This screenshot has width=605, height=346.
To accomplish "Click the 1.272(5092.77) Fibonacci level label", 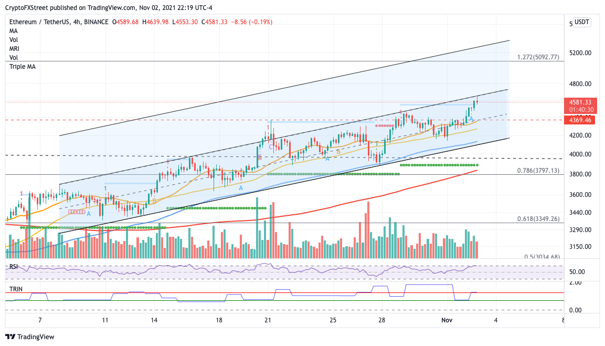I will point(538,57).
